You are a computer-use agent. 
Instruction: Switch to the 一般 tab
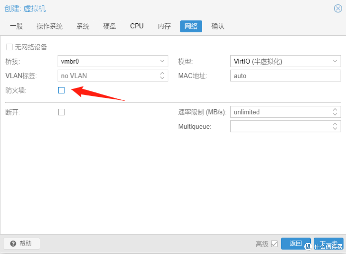pos(16,26)
